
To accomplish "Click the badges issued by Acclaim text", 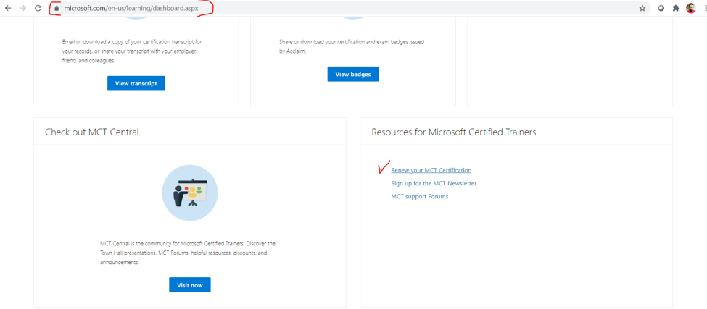I will click(352, 46).
